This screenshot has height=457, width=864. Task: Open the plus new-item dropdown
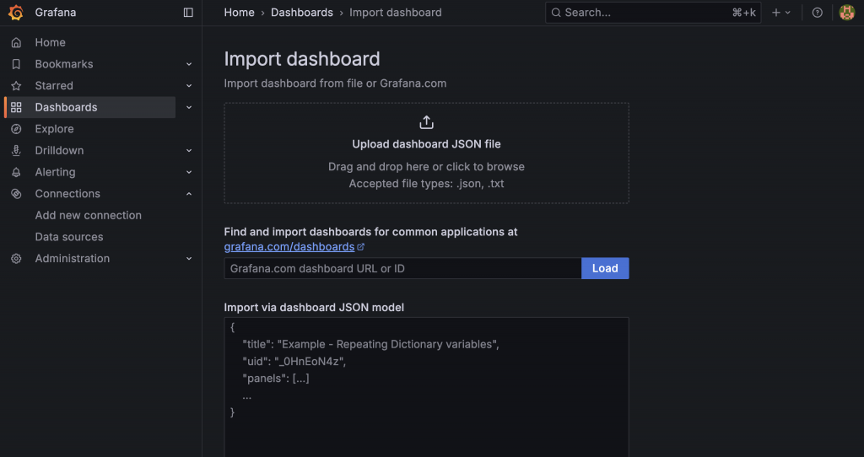pos(781,13)
